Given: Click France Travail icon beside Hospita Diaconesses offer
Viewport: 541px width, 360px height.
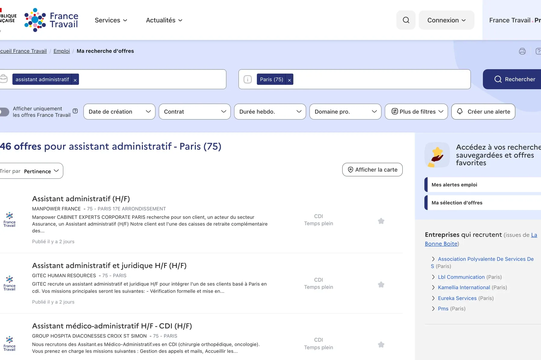Looking at the screenshot, I should tap(9, 343).
